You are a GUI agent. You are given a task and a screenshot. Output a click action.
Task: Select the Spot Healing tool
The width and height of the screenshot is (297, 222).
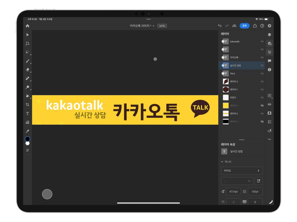(27, 78)
